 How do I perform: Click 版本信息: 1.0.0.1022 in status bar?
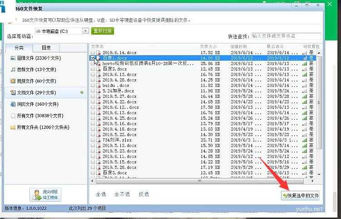click(26, 209)
